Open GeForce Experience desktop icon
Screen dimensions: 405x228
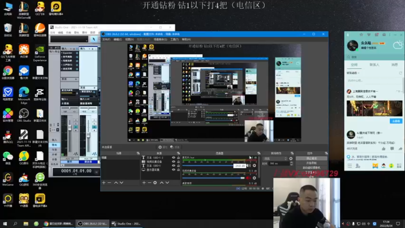40,54
